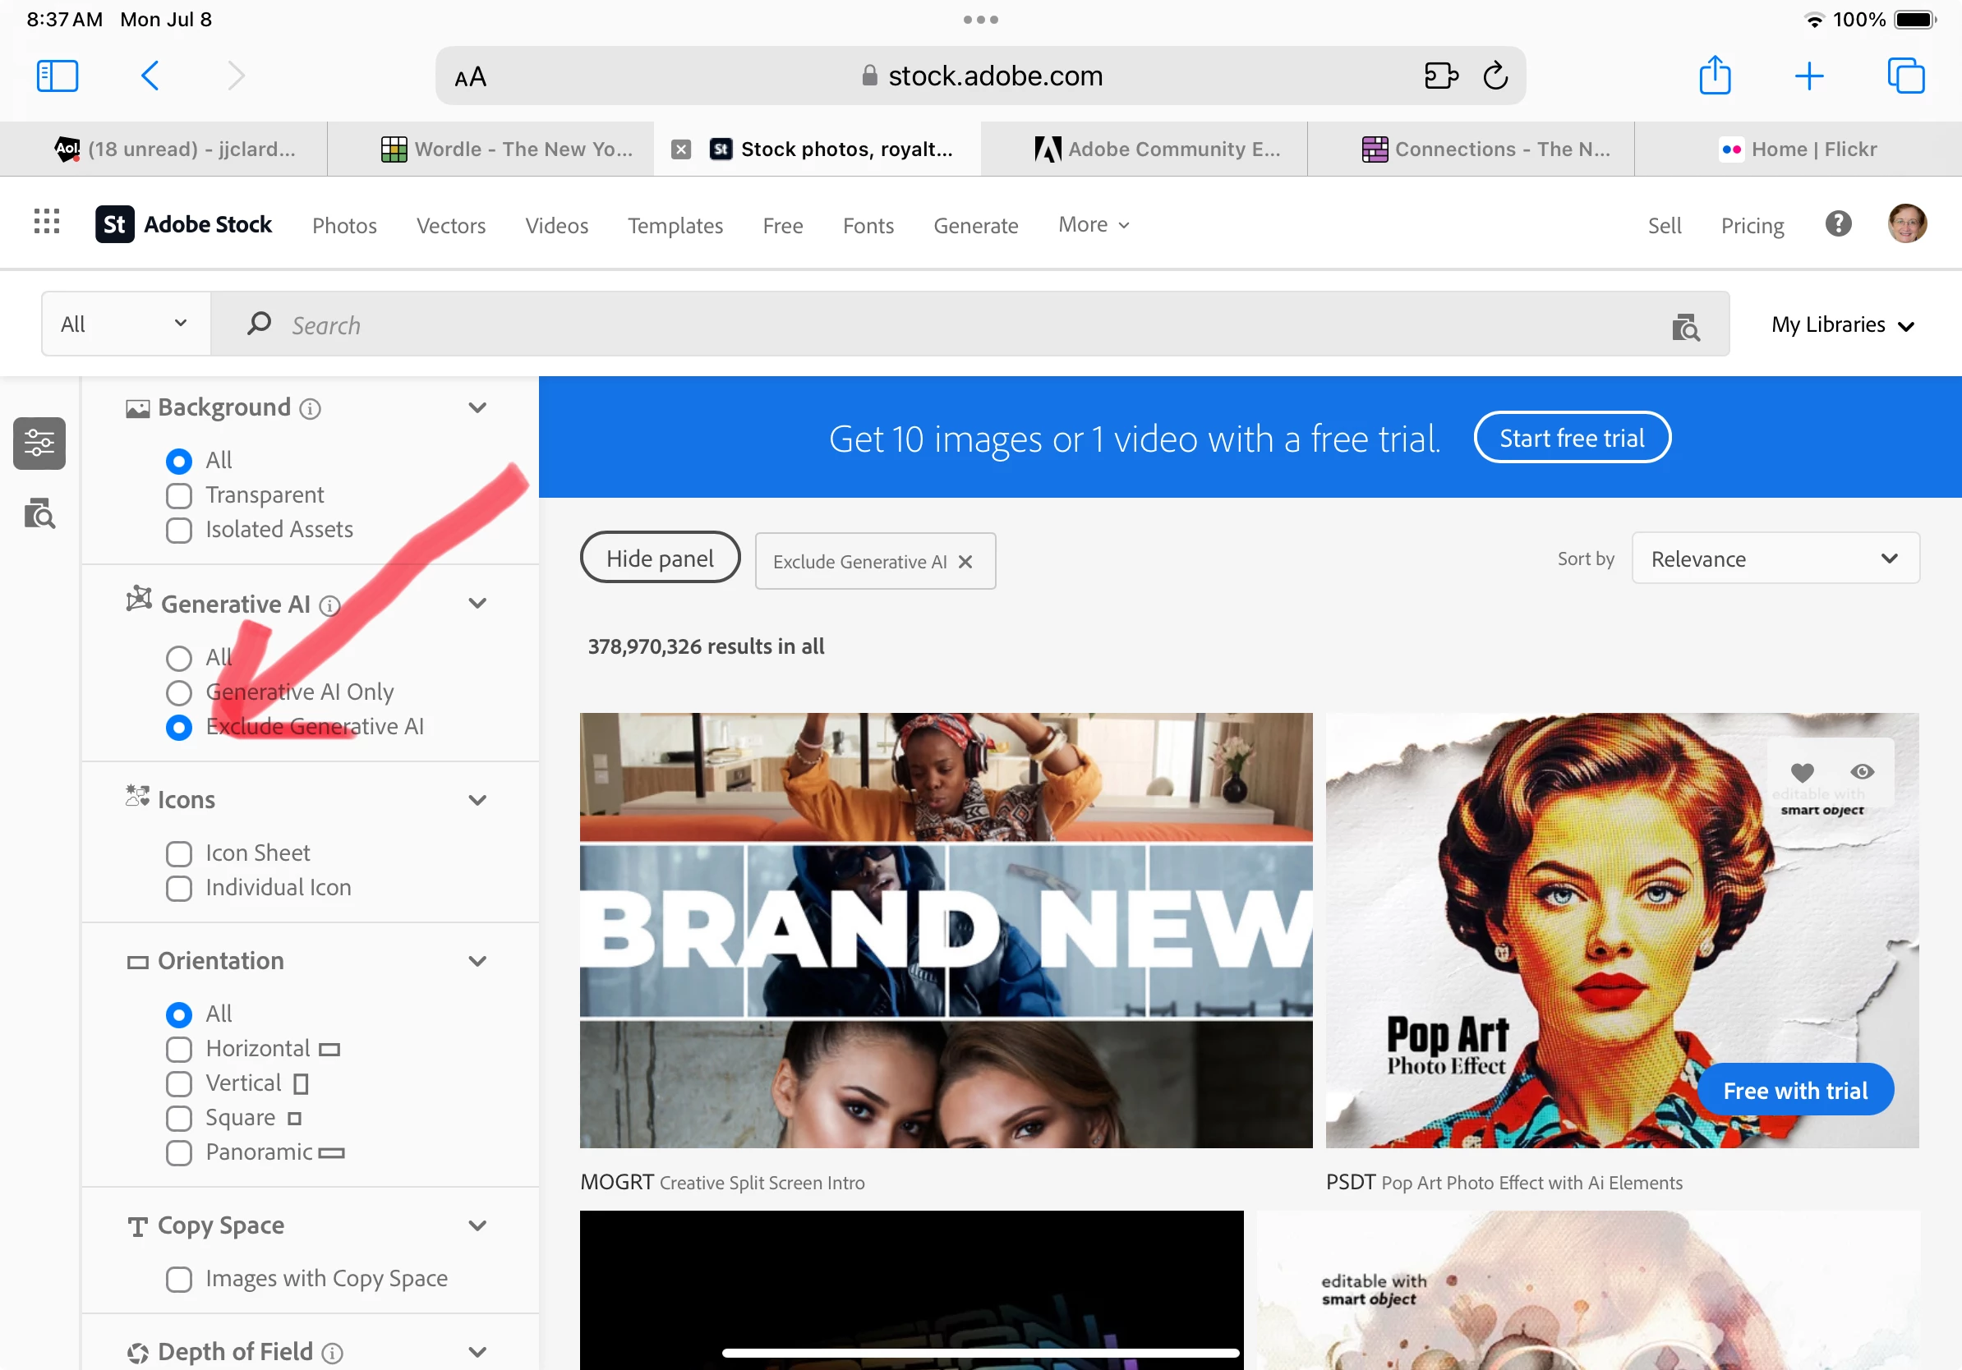Show Safari sidebar icon
The width and height of the screenshot is (1962, 1370).
(58, 76)
